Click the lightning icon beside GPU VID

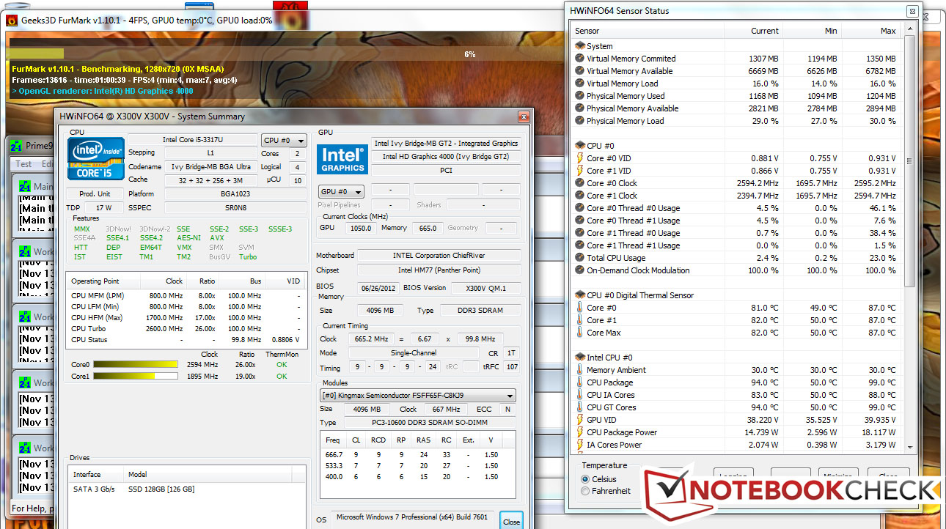(580, 420)
